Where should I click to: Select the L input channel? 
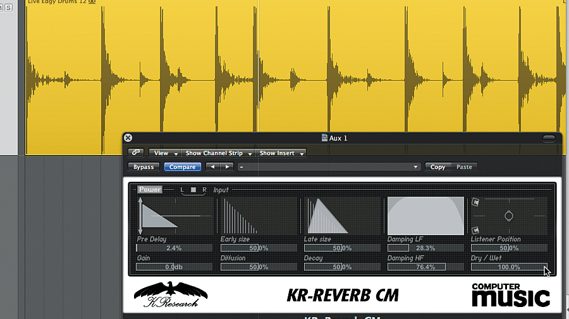(182, 190)
